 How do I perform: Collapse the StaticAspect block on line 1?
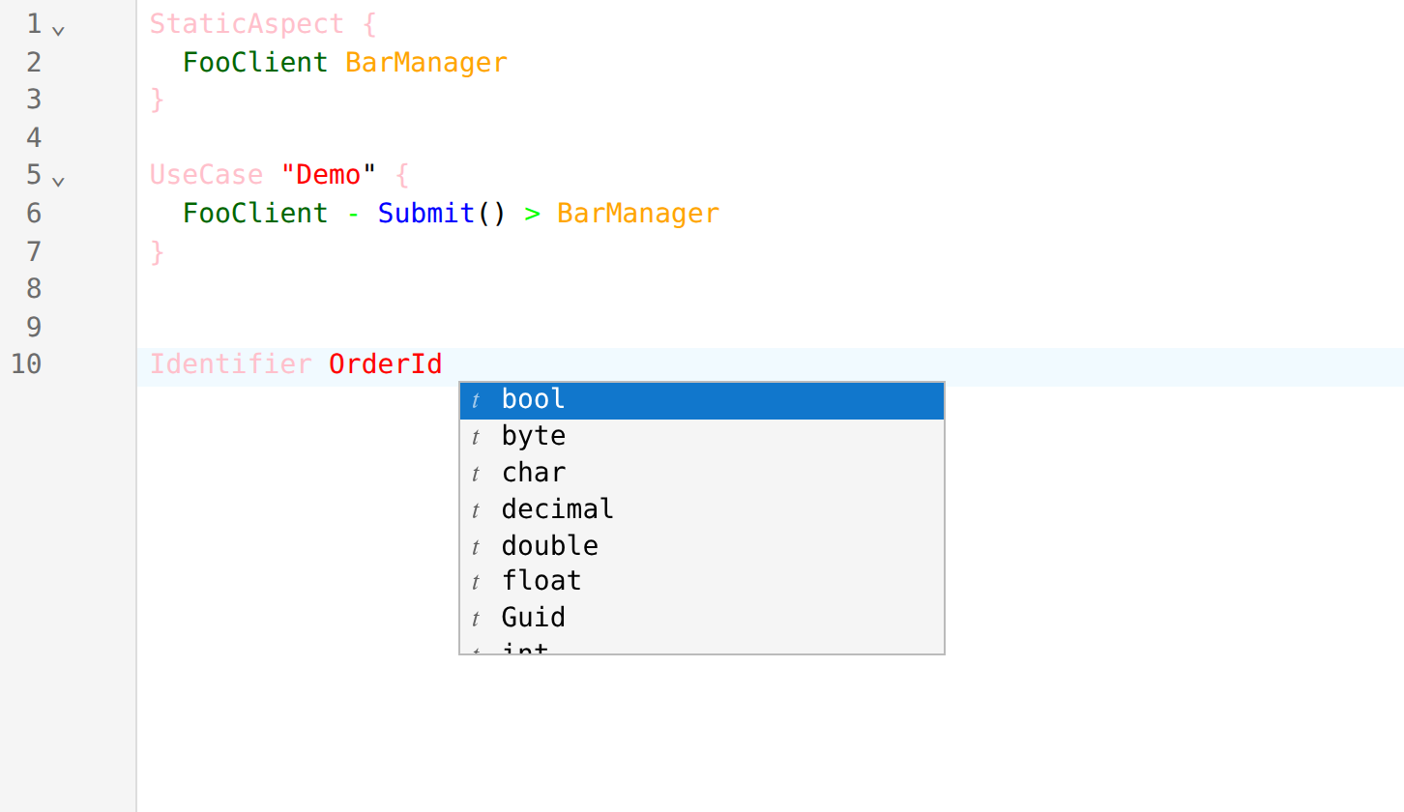tap(58, 30)
